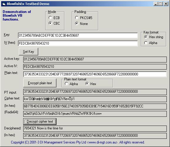This screenshot has width=170, height=147.
Task: Click the Set Key button
Action: click(29, 52)
